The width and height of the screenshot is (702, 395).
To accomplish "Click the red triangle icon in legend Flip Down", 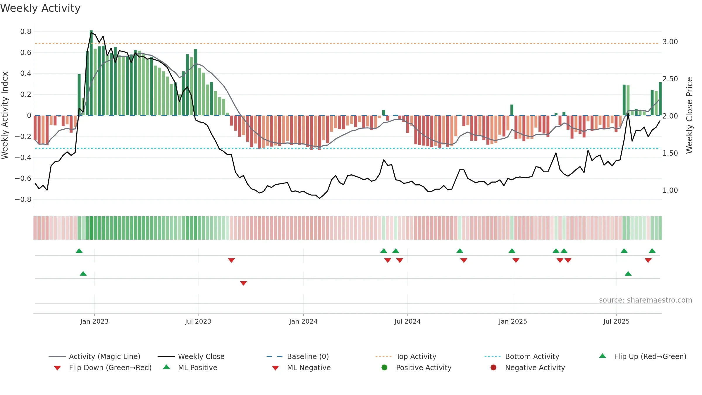I will [x=57, y=368].
